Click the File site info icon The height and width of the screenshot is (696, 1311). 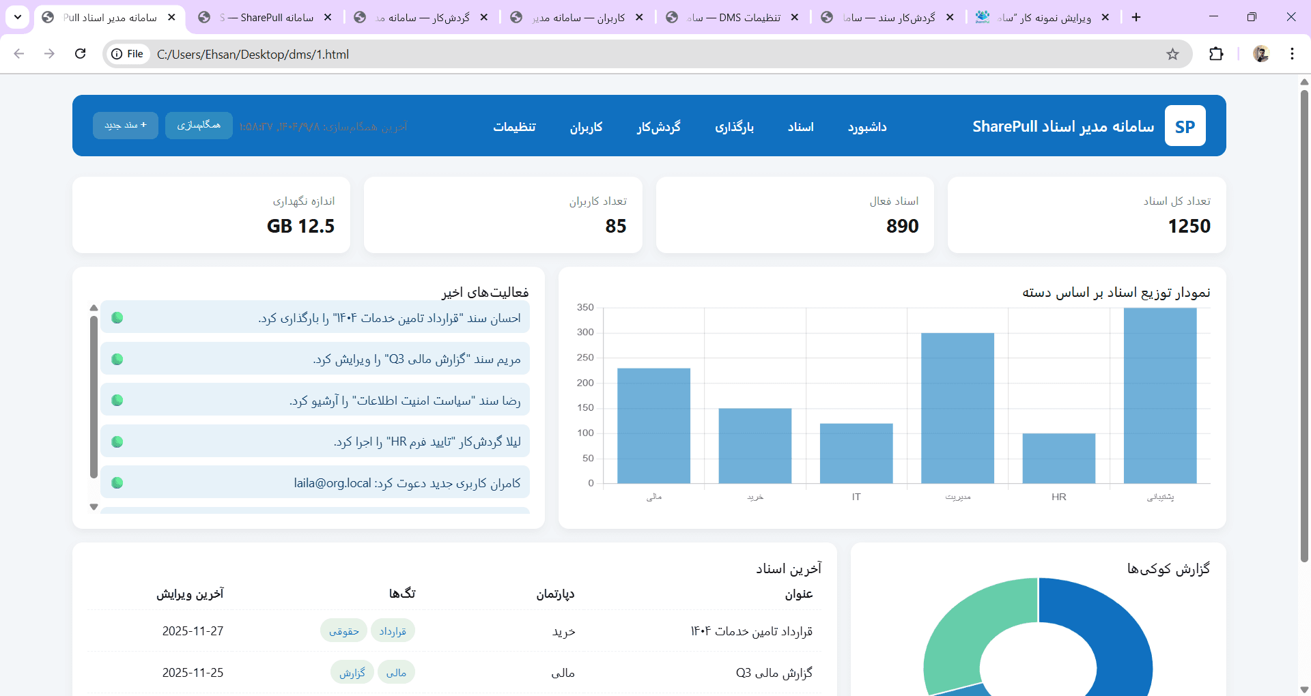(128, 54)
